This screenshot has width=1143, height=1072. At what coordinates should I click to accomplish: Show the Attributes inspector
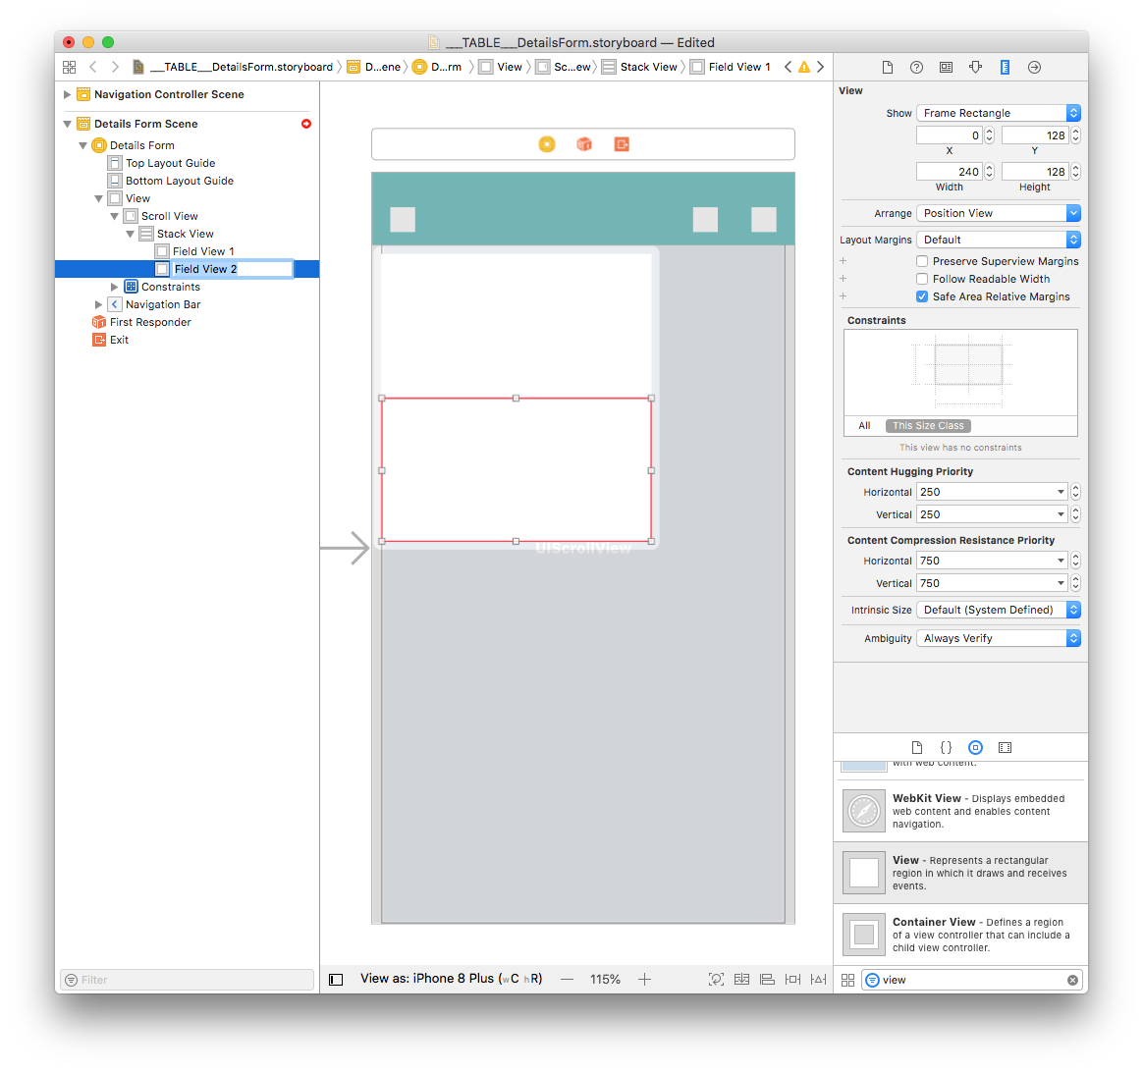975,67
